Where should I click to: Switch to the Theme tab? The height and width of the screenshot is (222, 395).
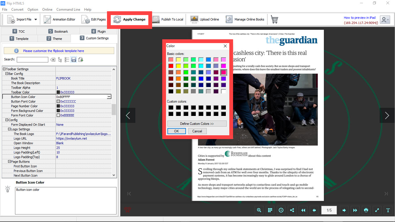[54, 38]
